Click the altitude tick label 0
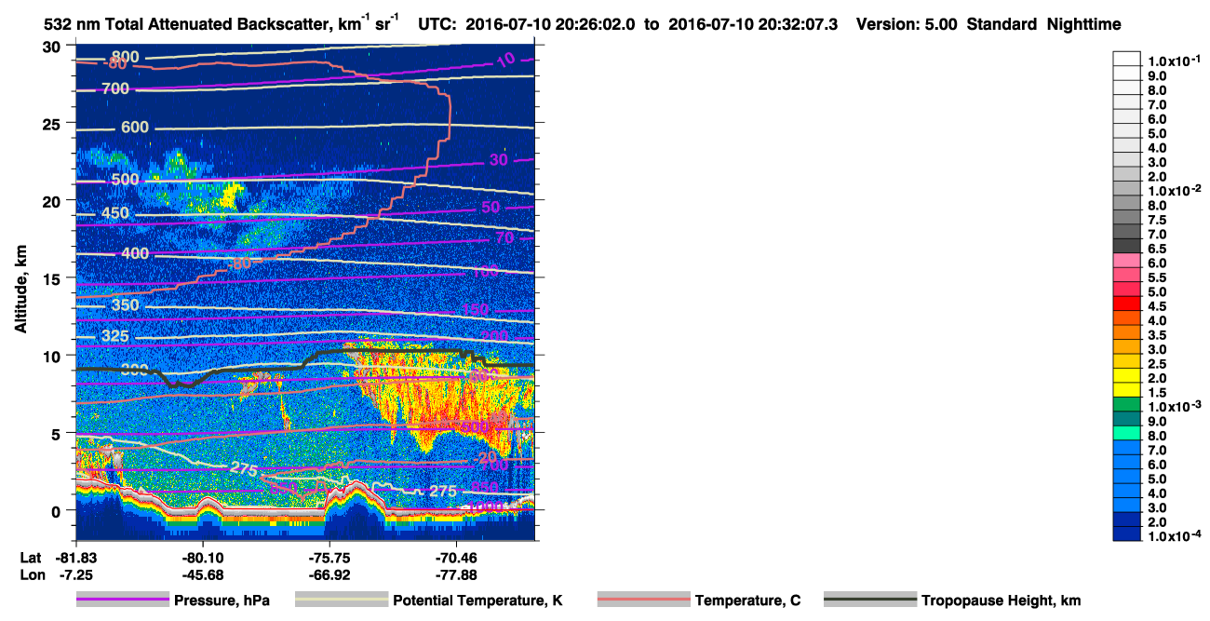 coord(58,510)
